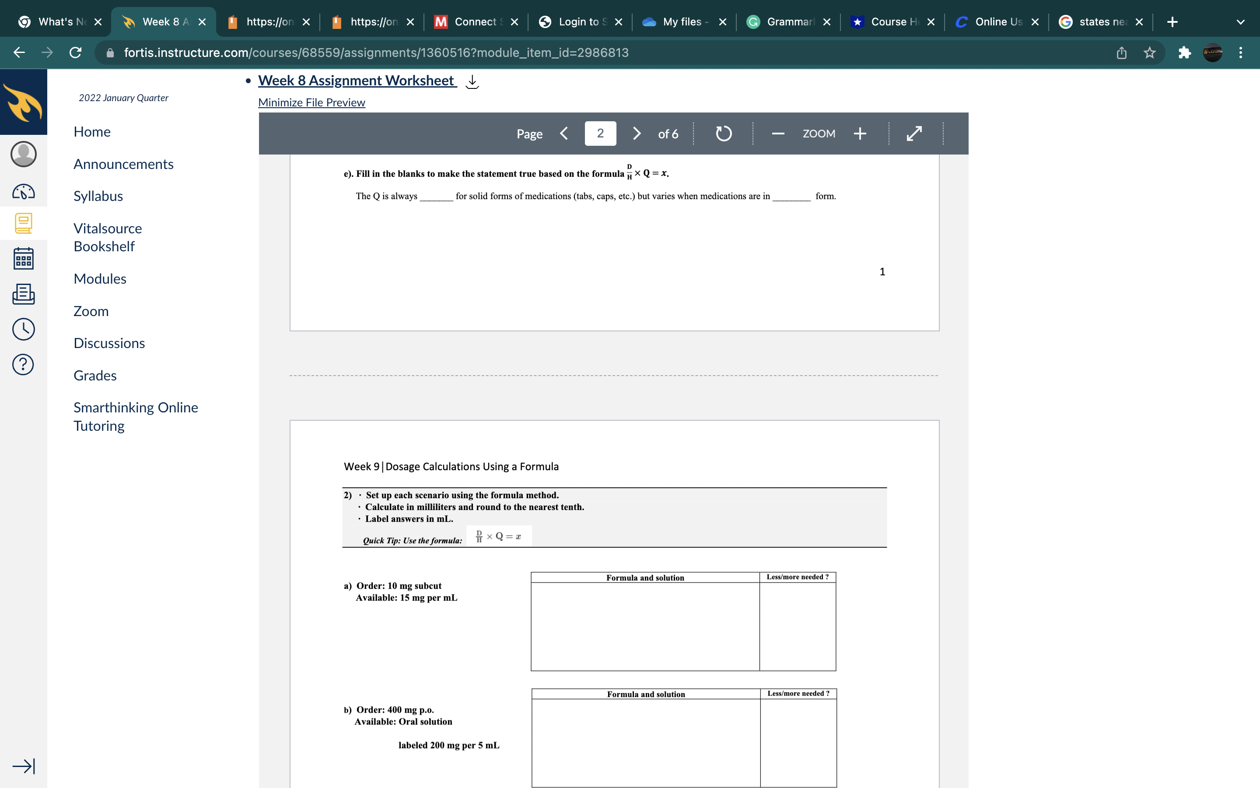1260x788 pixels.
Task: Open the Help question mark icon
Action: coord(24,364)
